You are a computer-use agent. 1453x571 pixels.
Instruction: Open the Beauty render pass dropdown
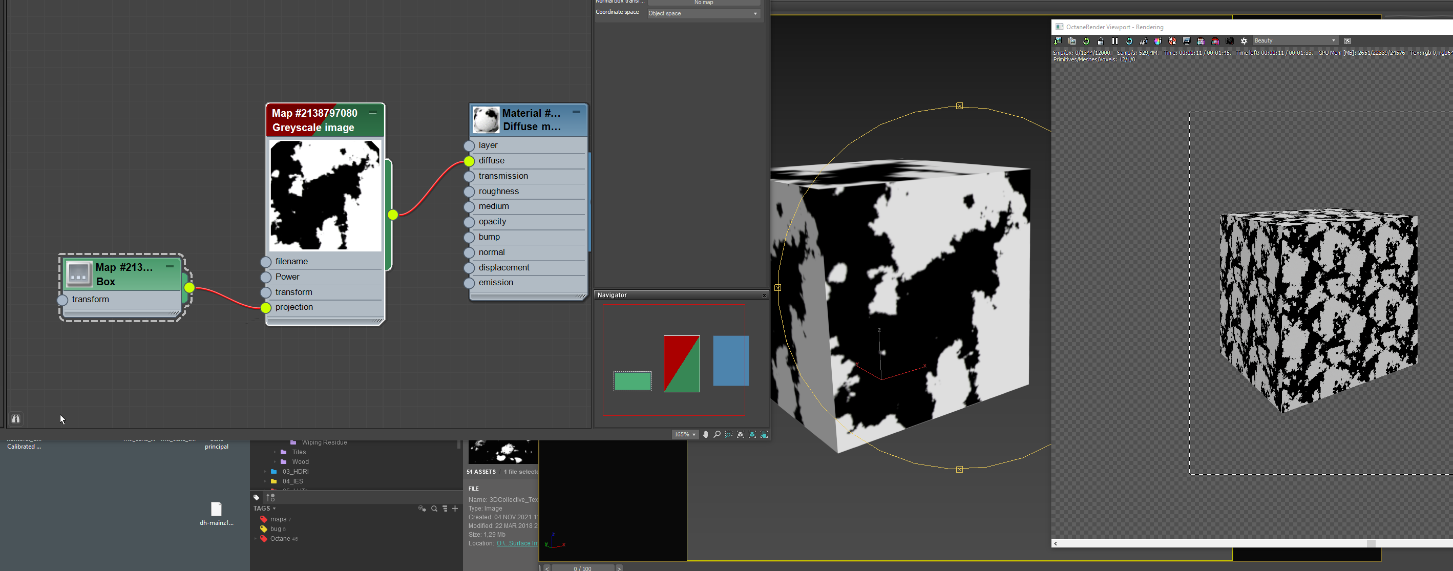tap(1295, 40)
